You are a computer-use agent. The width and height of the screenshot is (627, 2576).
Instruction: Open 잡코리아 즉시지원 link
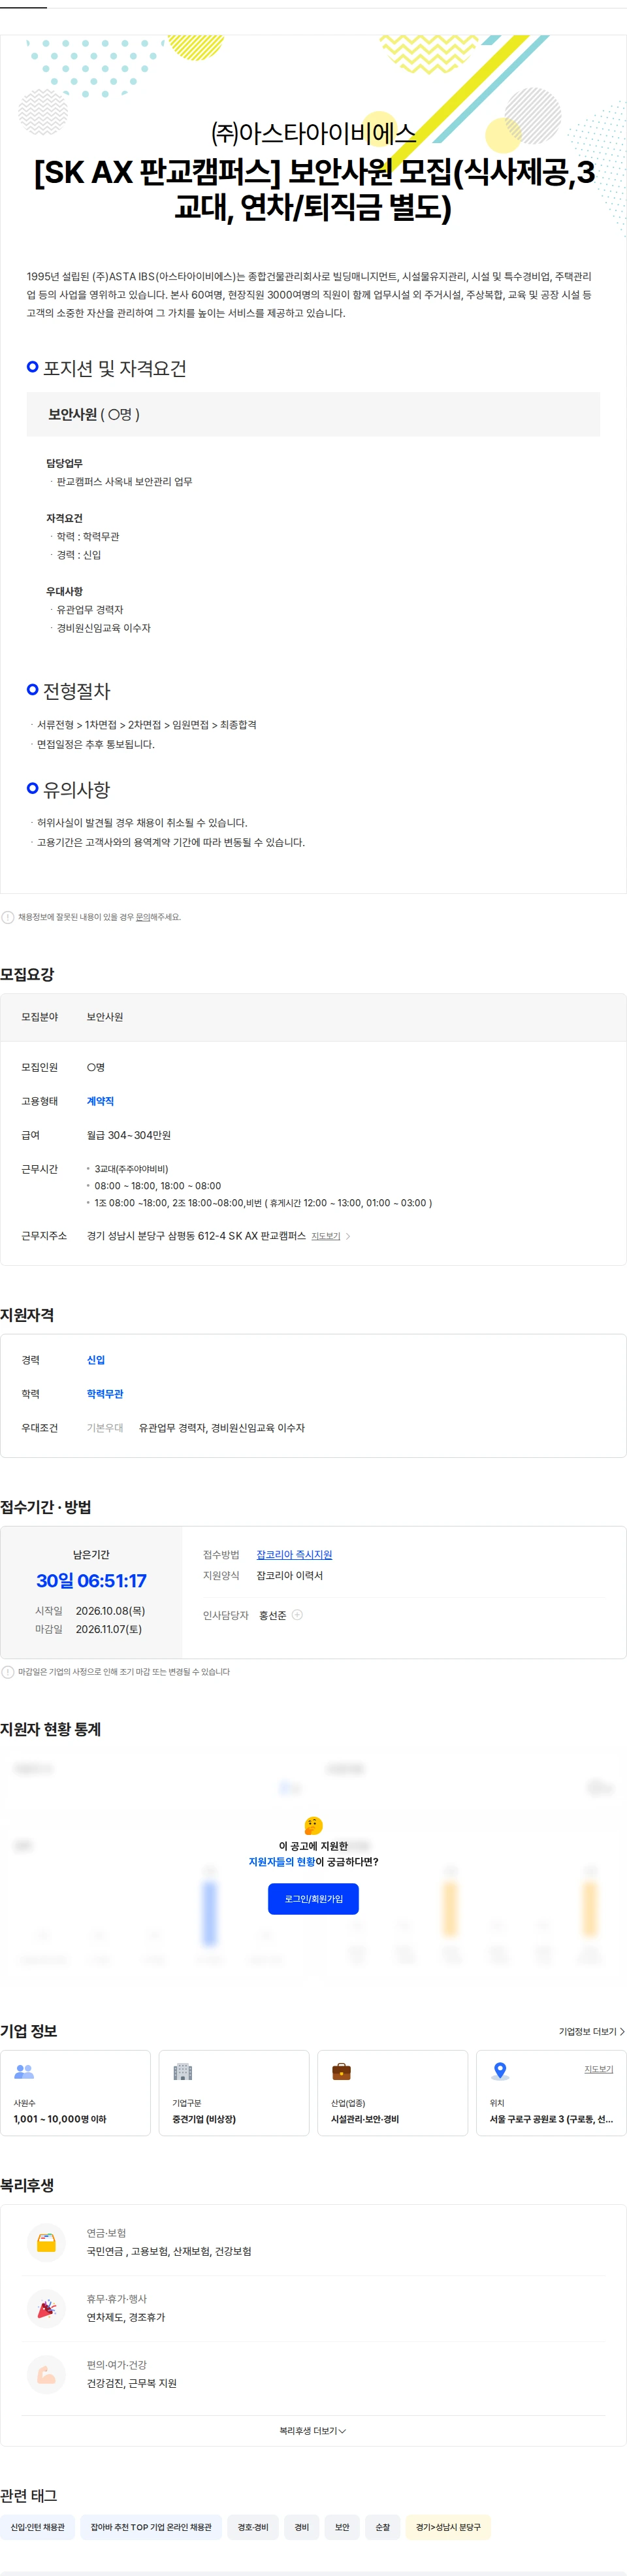[x=294, y=1554]
